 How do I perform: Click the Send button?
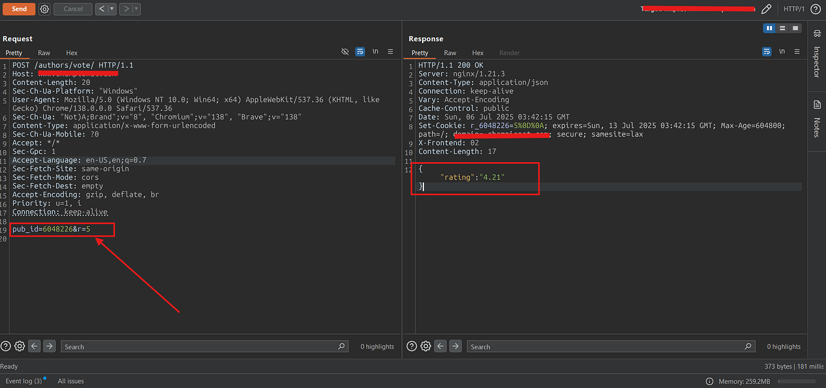point(19,9)
